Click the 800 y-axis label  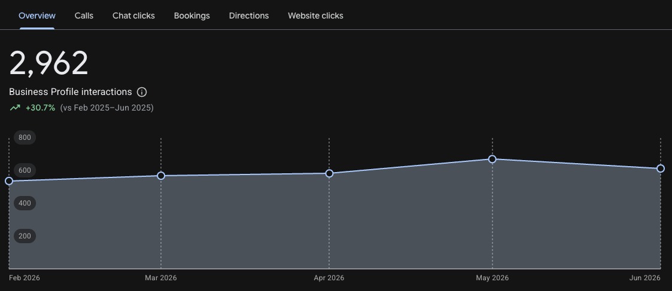coord(25,137)
